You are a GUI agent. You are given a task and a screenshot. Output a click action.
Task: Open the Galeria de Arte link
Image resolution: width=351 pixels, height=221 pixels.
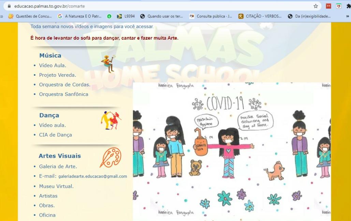point(58,167)
